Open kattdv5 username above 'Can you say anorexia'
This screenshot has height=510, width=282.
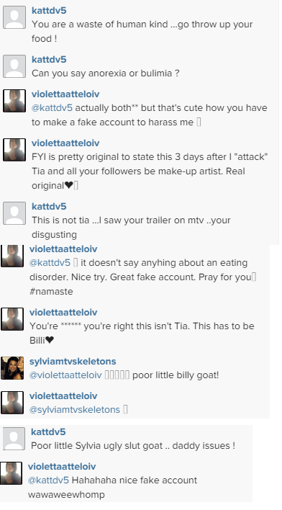click(x=49, y=60)
